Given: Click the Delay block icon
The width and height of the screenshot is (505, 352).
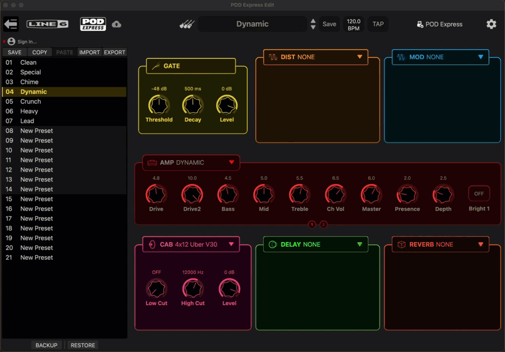Looking at the screenshot, I should click(273, 245).
